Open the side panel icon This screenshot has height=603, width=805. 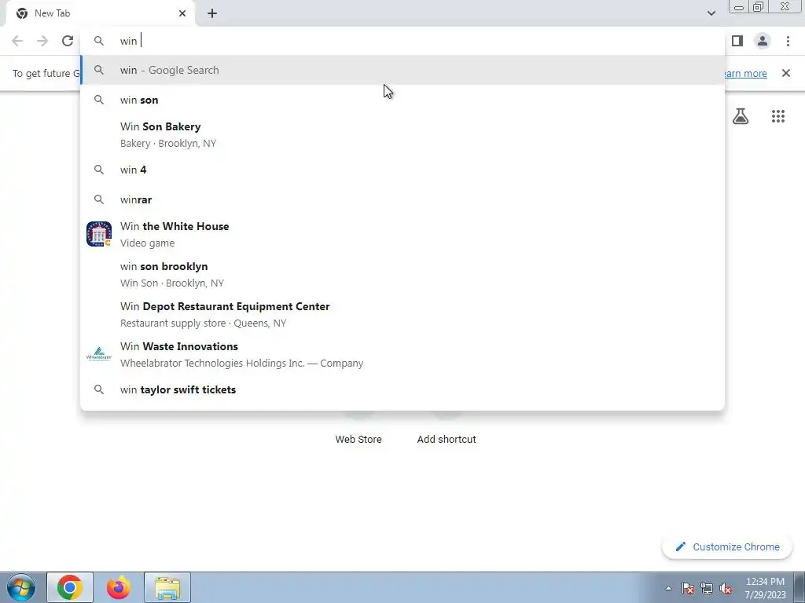[737, 41]
